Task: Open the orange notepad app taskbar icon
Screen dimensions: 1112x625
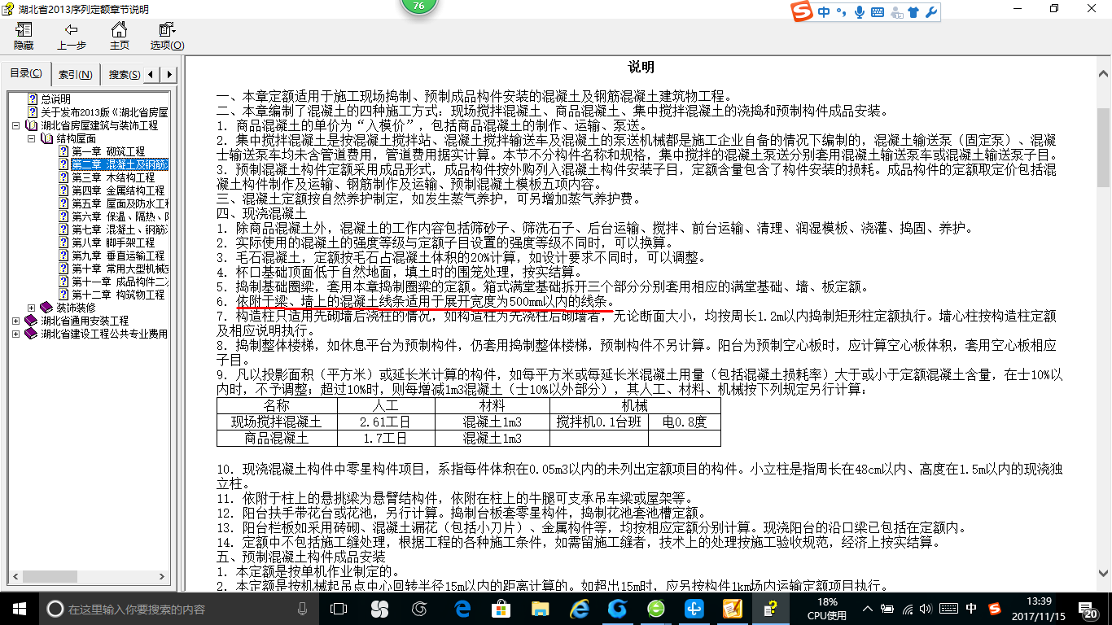Action: [x=733, y=609]
